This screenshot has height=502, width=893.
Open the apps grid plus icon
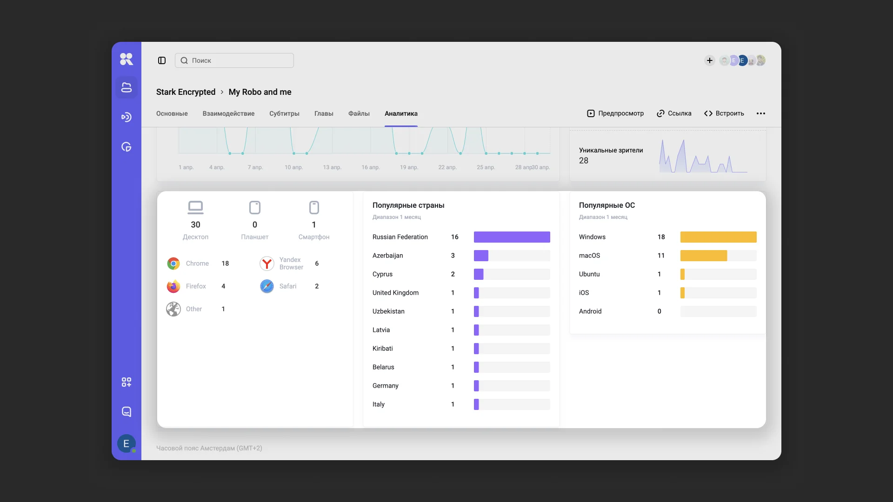pyautogui.click(x=127, y=382)
